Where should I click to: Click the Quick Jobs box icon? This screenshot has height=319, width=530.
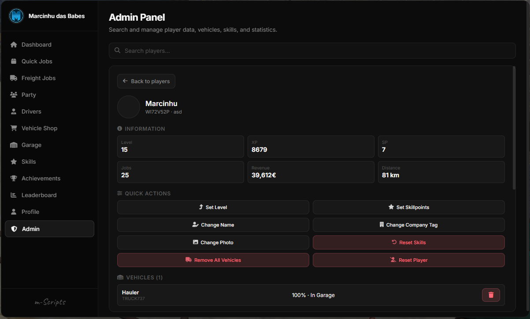pyautogui.click(x=14, y=61)
